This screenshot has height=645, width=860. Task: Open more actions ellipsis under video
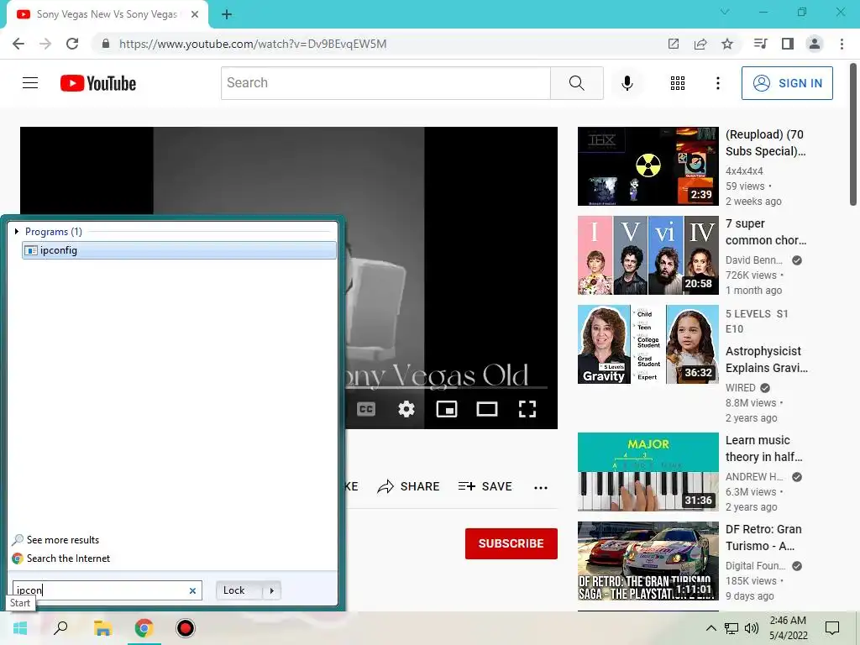[x=541, y=487]
